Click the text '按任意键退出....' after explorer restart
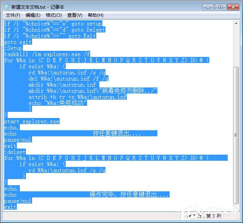Screen dimensions: 243x223 click(x=117, y=133)
